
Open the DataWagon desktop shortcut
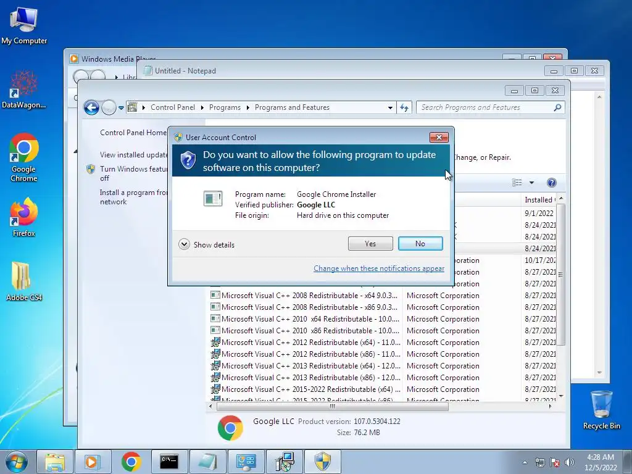tap(24, 89)
